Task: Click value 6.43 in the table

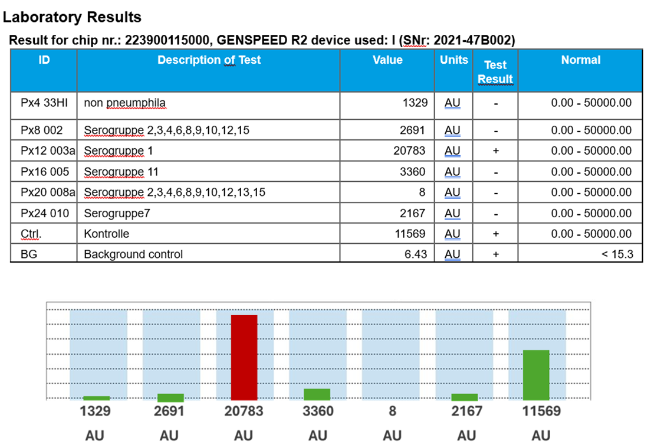Action: 415,254
